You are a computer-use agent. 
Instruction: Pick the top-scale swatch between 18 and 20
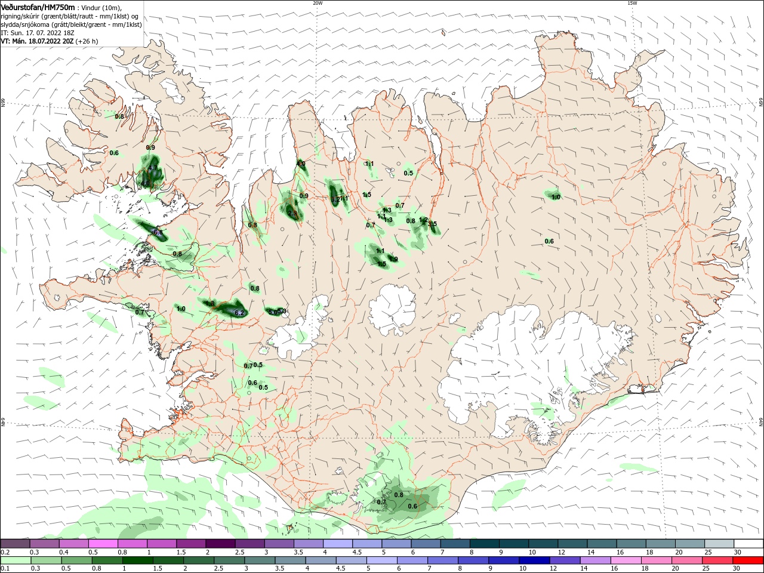(x=661, y=544)
